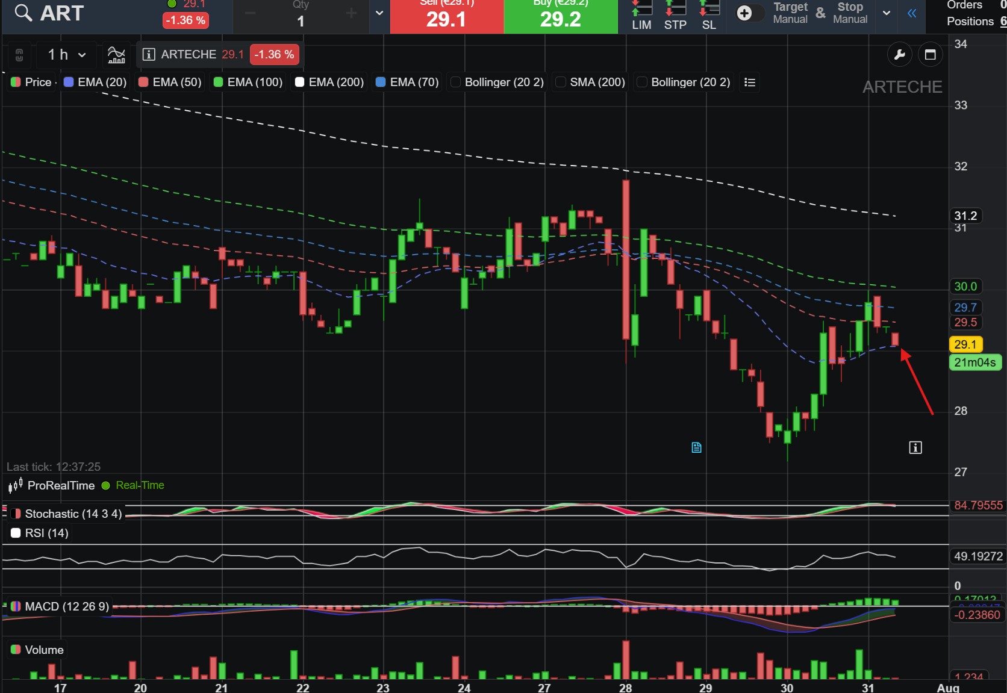Open RSI (14) indicator settings
Image resolution: width=1007 pixels, height=693 pixels.
click(40, 533)
